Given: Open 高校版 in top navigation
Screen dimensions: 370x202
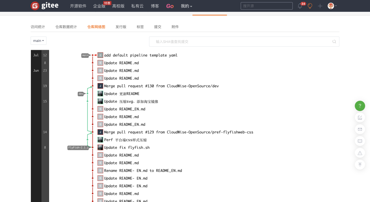Looking at the screenshot, I should 118,6.
